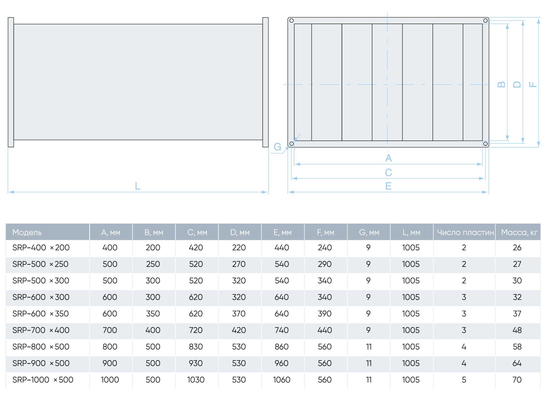Select the SRP-500 ×250 model name
The height and width of the screenshot is (401, 552).
click(41, 264)
